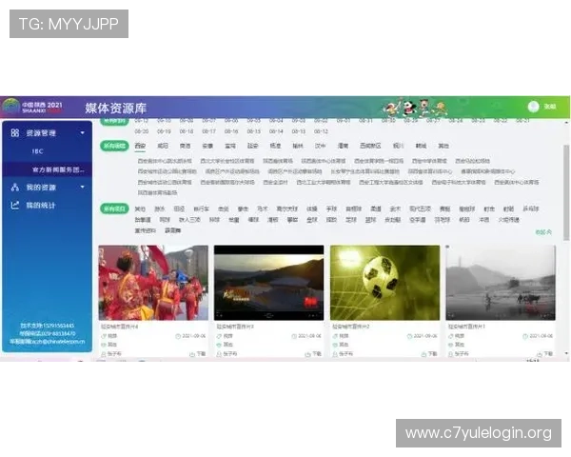Open the 资源管理 sidebar menu

(x=41, y=133)
